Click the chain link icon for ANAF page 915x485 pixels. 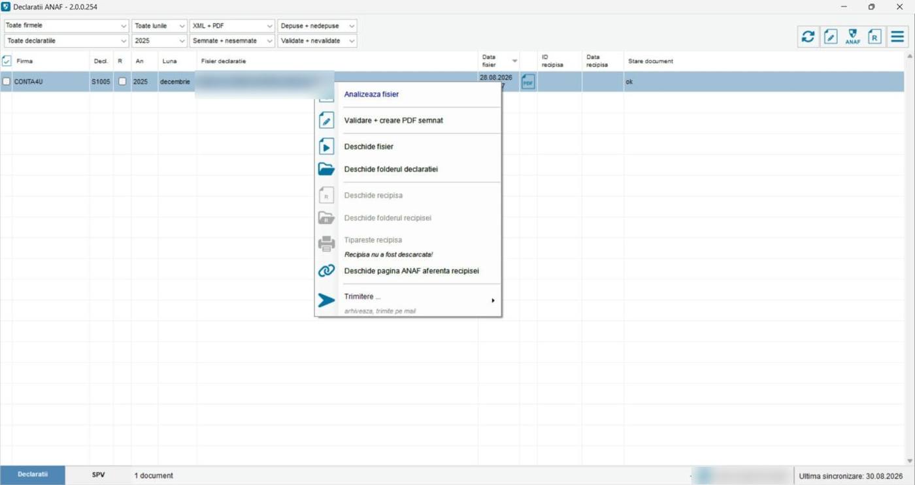pos(326,271)
